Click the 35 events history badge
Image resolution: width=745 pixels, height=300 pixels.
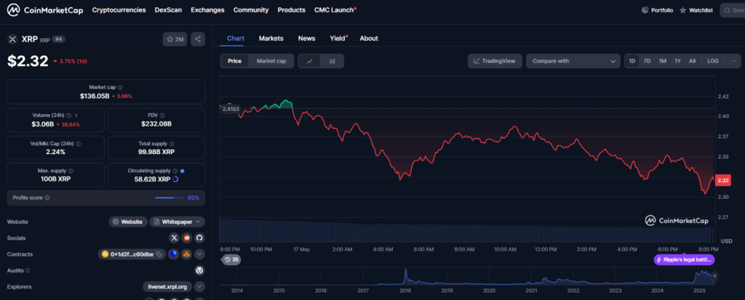231,259
